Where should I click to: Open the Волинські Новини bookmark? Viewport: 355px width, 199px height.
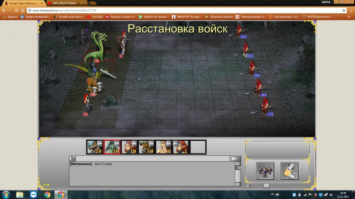pyautogui.click(x=219, y=17)
